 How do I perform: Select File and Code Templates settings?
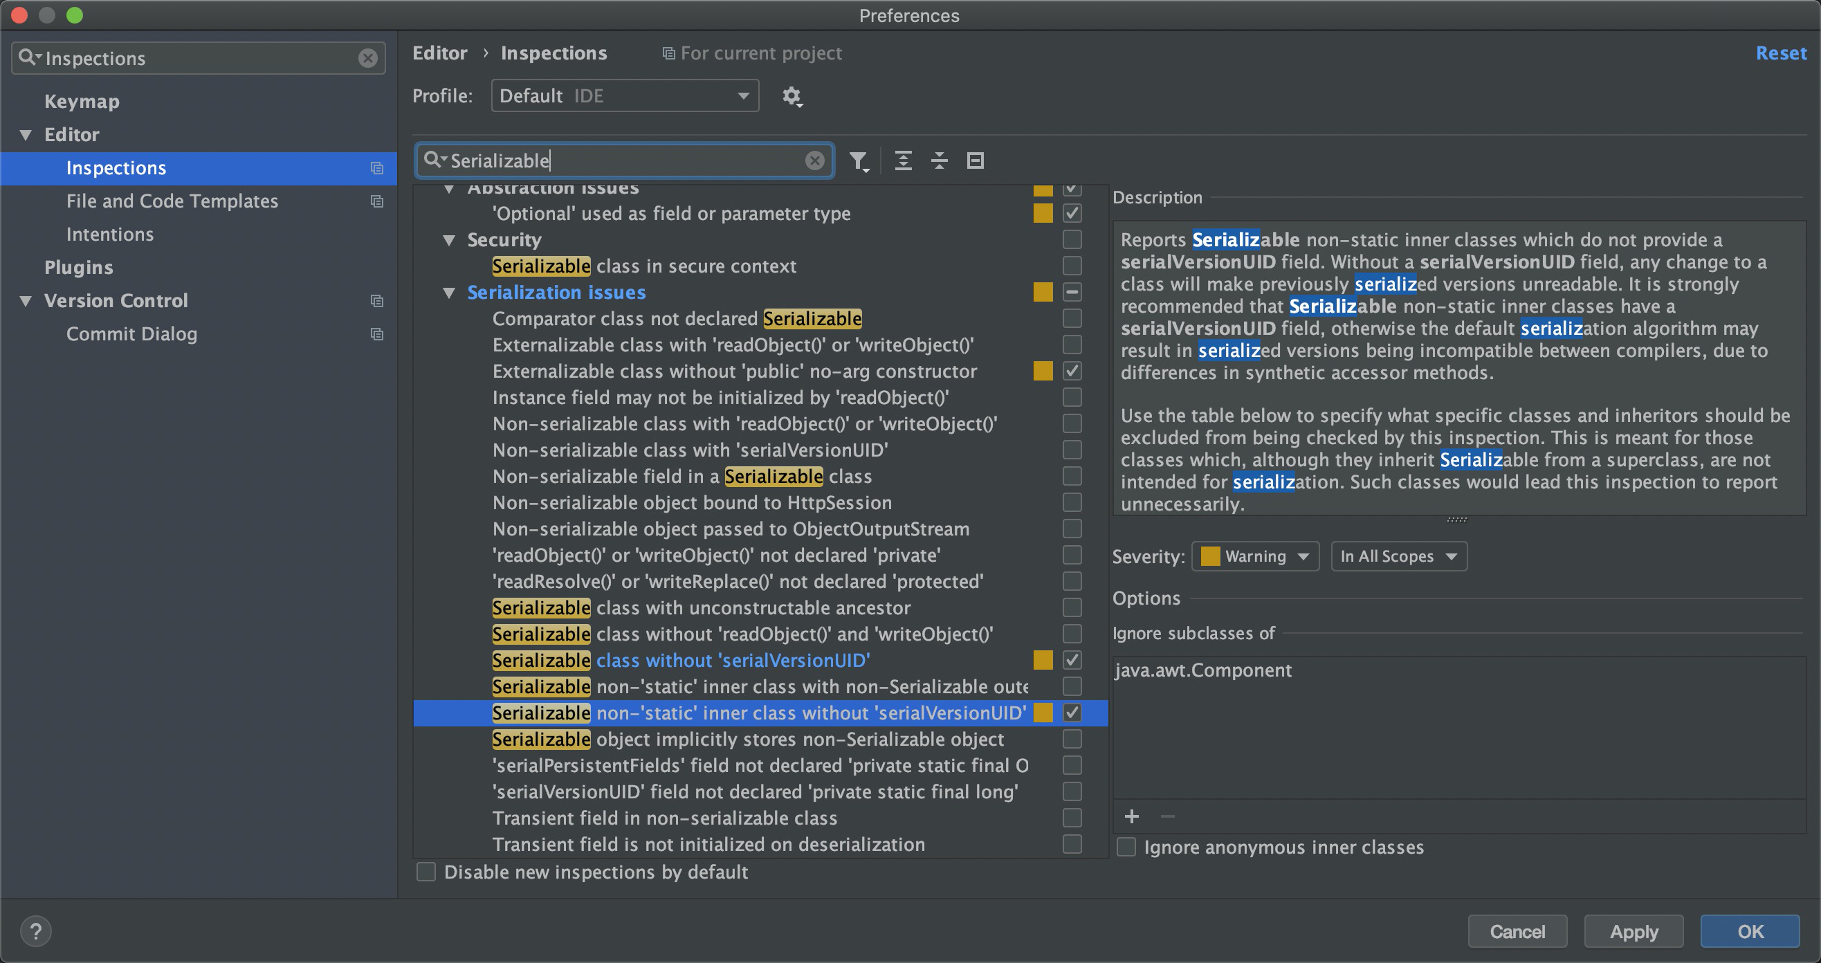[172, 201]
